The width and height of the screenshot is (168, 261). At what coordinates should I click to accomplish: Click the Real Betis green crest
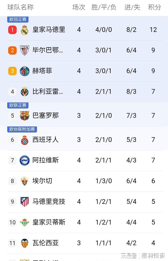[24, 222]
